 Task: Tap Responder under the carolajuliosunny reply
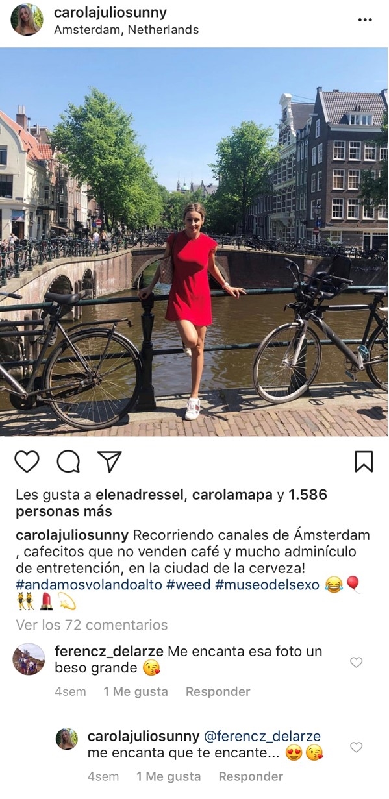click(251, 777)
